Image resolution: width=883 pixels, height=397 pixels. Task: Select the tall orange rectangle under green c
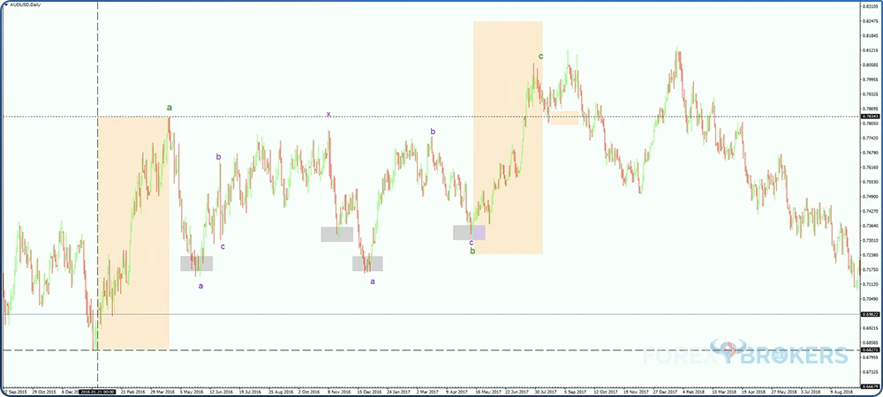point(508,138)
